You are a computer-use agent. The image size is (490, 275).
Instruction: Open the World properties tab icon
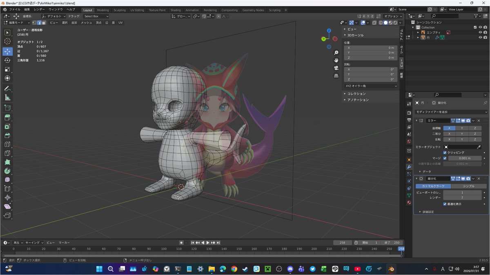click(x=409, y=141)
